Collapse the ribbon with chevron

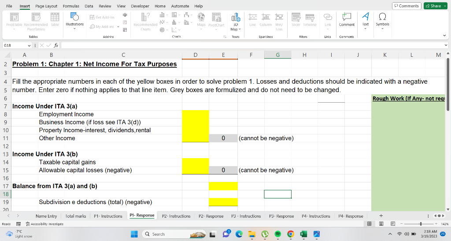(444, 36)
